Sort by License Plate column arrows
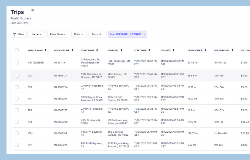This screenshot has width=250, height=160. (72, 50)
